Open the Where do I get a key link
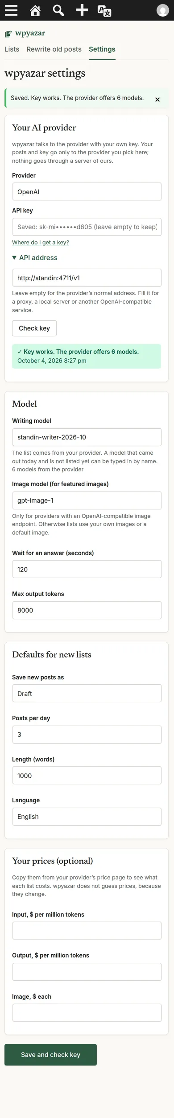The width and height of the screenshot is (174, 1118). (x=41, y=243)
